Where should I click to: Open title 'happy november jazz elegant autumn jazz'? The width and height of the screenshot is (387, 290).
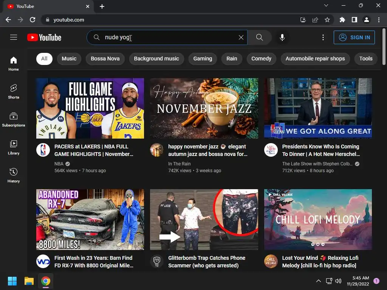207,150
